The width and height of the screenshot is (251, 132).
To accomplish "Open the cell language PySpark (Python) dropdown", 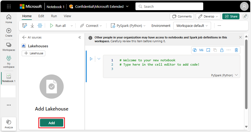I will point(224,75).
